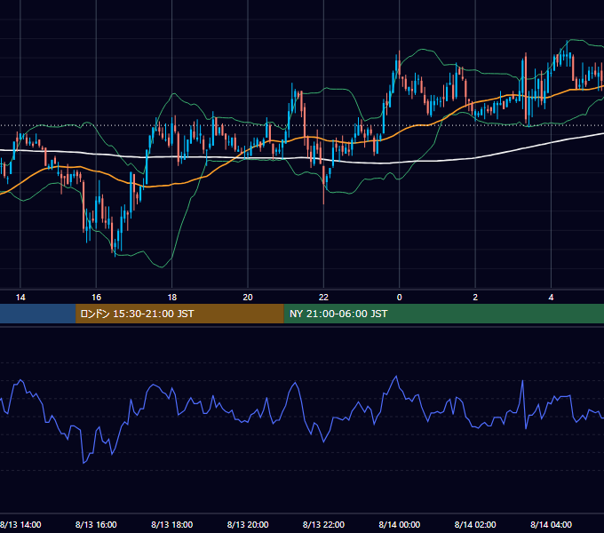Click hour label 22 on price chart axis

[x=323, y=298]
